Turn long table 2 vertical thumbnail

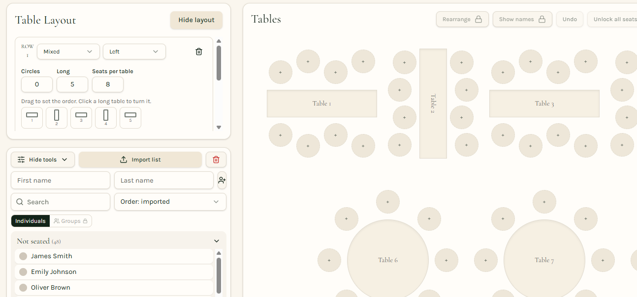point(57,118)
